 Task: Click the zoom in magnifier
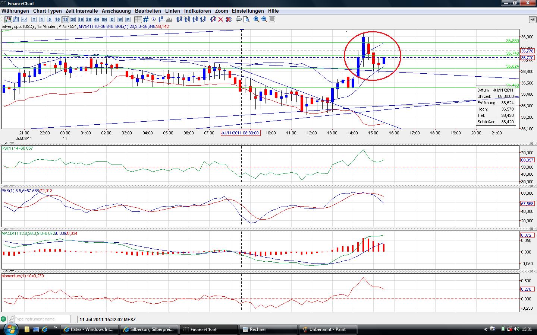[257, 19]
